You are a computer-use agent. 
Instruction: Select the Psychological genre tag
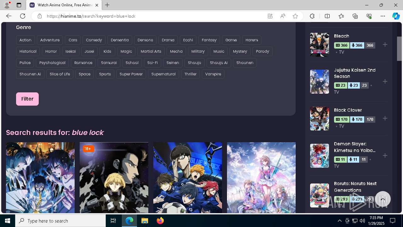[x=52, y=63]
